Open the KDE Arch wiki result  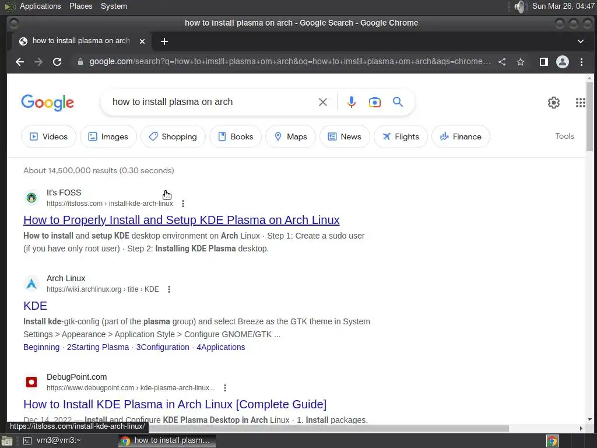(35, 306)
